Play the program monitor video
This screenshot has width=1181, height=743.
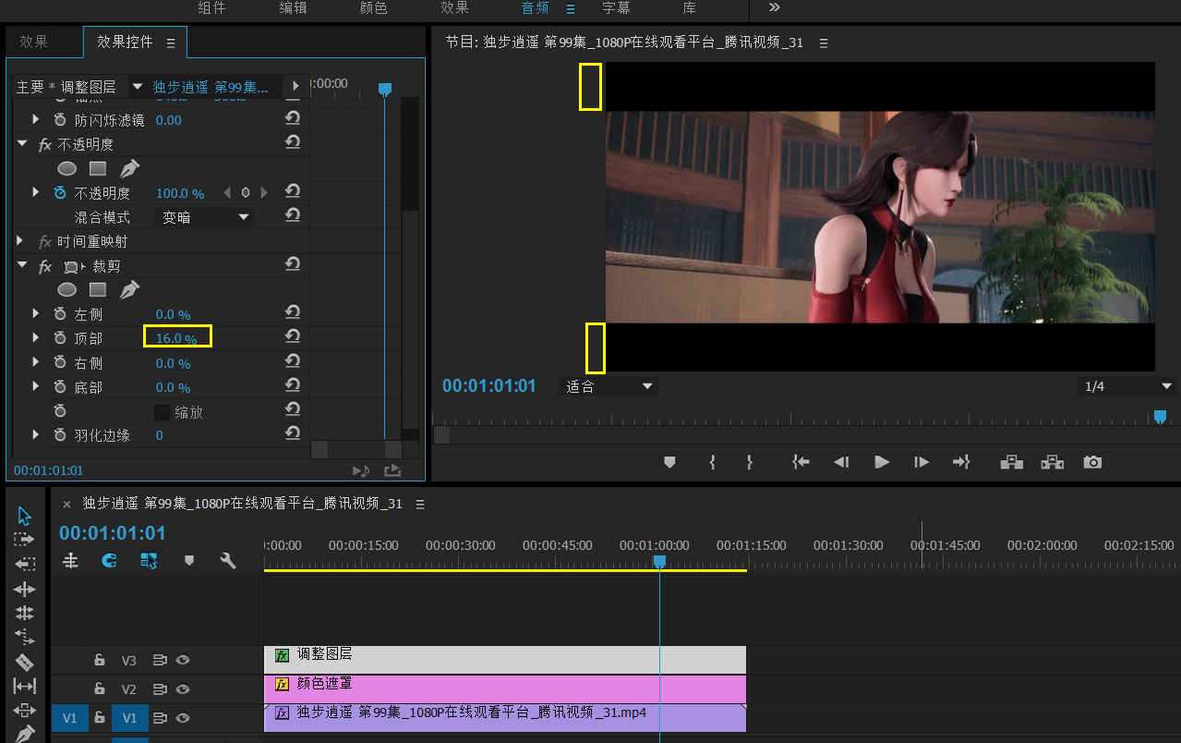[x=882, y=462]
